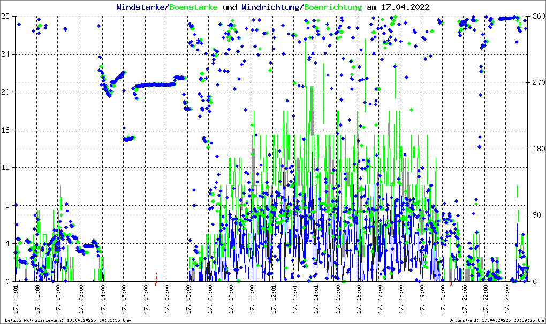Click the date 'am 17.04.2022' in title
Screen dimensions: 546x324
pos(398,7)
